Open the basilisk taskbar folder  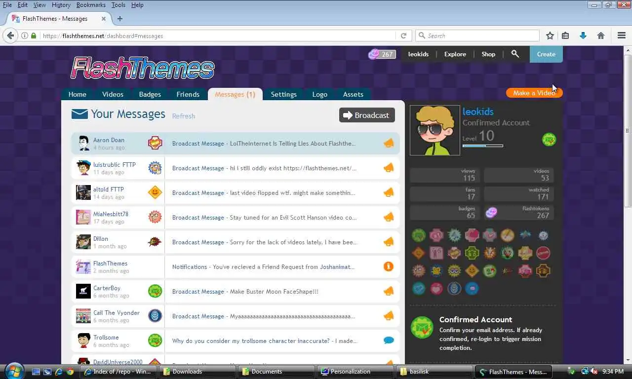click(434, 372)
